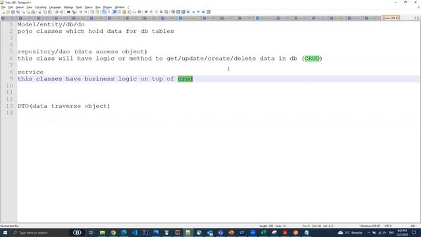Image resolution: width=421 pixels, height=237 pixels.
Task: Click the UTF-8 encoding status bar field
Action: coord(388,226)
